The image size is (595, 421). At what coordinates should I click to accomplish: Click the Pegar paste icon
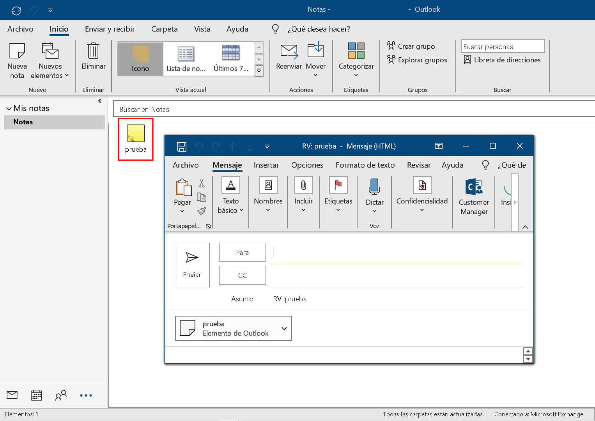pos(183,187)
